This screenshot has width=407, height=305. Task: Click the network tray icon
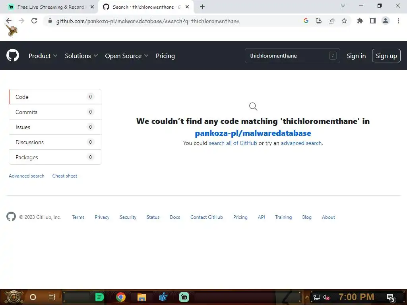[316, 297]
